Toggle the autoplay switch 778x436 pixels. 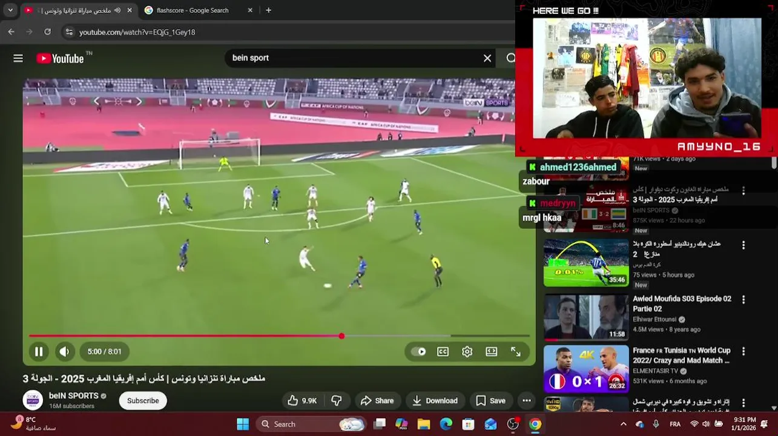click(x=418, y=351)
